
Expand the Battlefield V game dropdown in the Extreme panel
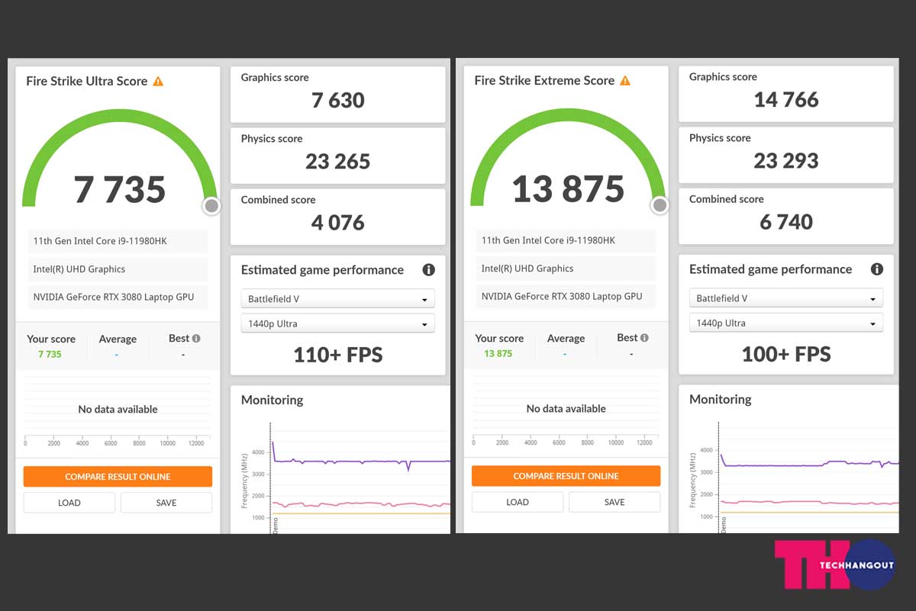786,298
